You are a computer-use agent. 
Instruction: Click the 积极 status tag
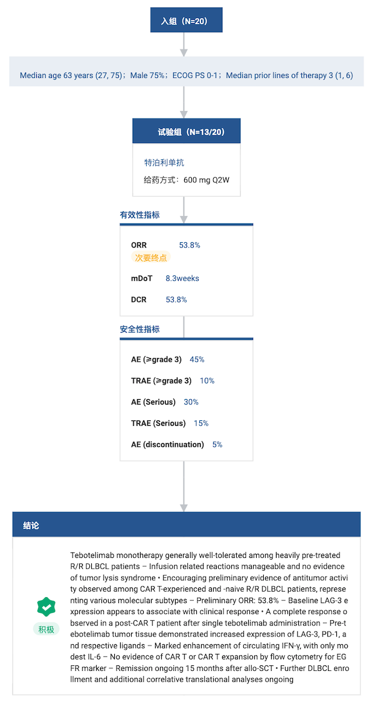(46, 630)
